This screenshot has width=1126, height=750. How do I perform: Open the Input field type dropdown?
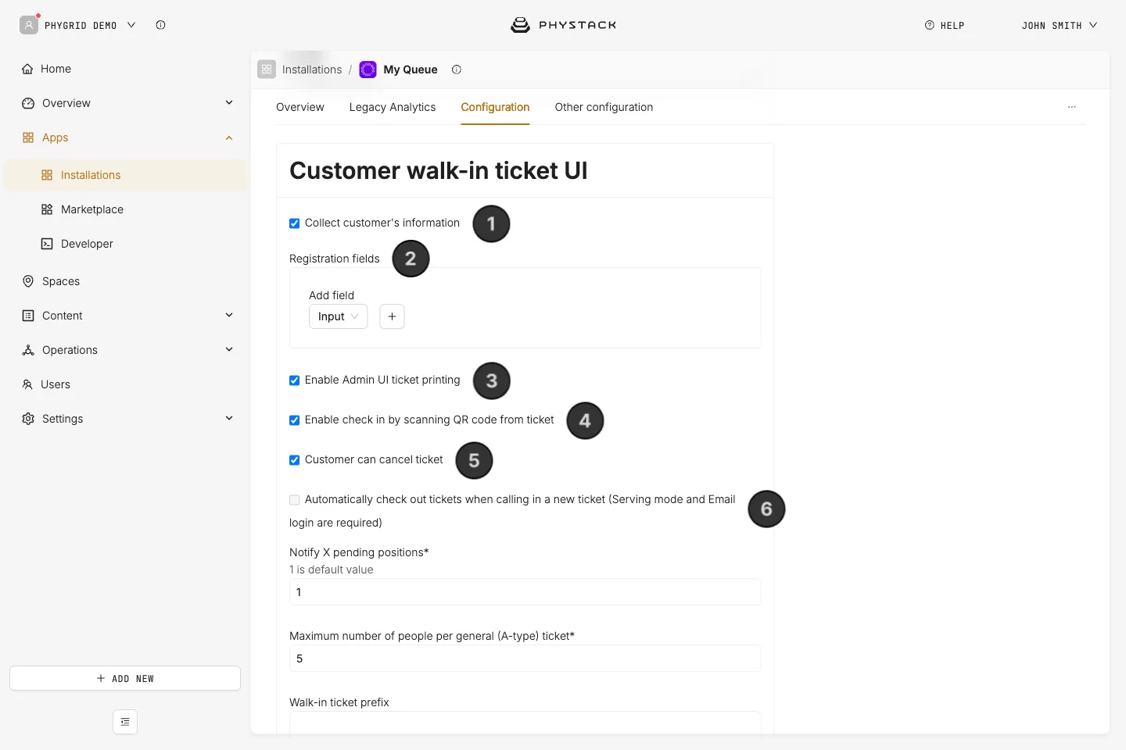(338, 316)
